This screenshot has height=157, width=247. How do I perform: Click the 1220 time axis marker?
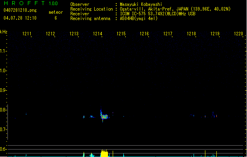point(238,34)
